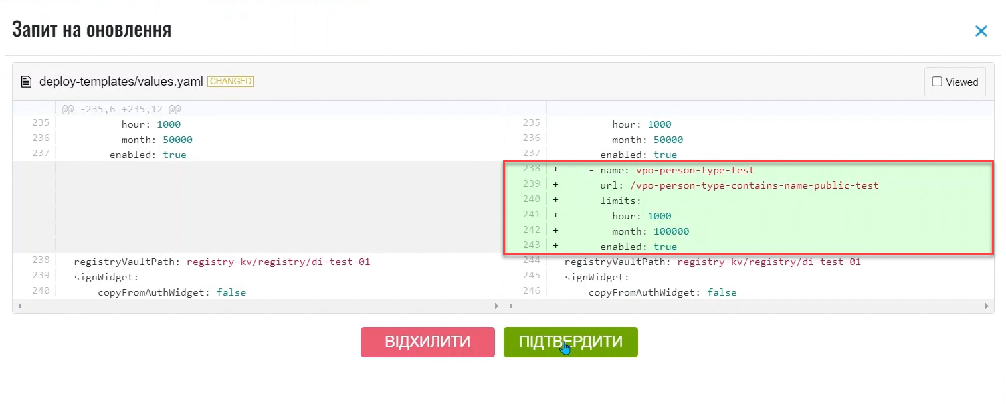Click right pane 'hour: 1000' line 235

pyautogui.click(x=642, y=124)
